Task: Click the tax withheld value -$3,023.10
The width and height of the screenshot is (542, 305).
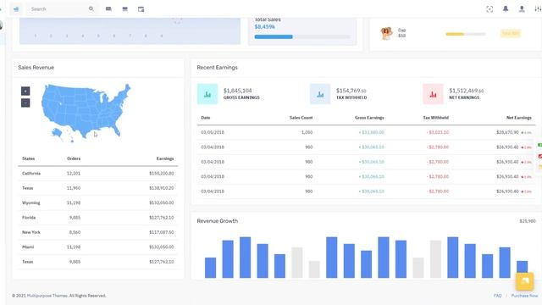Action: coord(437,132)
